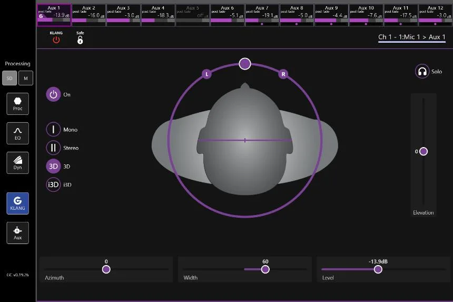Select the Aux 4 tab
The width and height of the screenshot is (453, 302).
click(158, 15)
